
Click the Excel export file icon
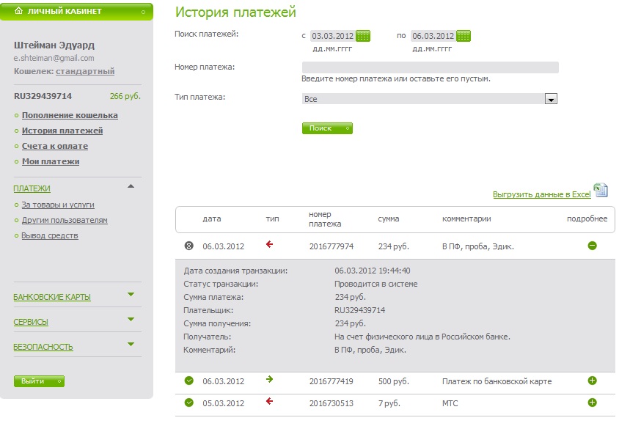(601, 190)
